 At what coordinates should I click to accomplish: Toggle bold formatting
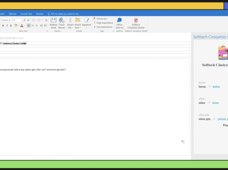[3, 25]
